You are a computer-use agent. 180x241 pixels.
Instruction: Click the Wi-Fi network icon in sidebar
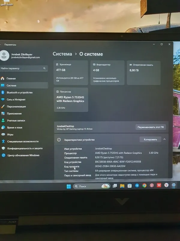3,99
